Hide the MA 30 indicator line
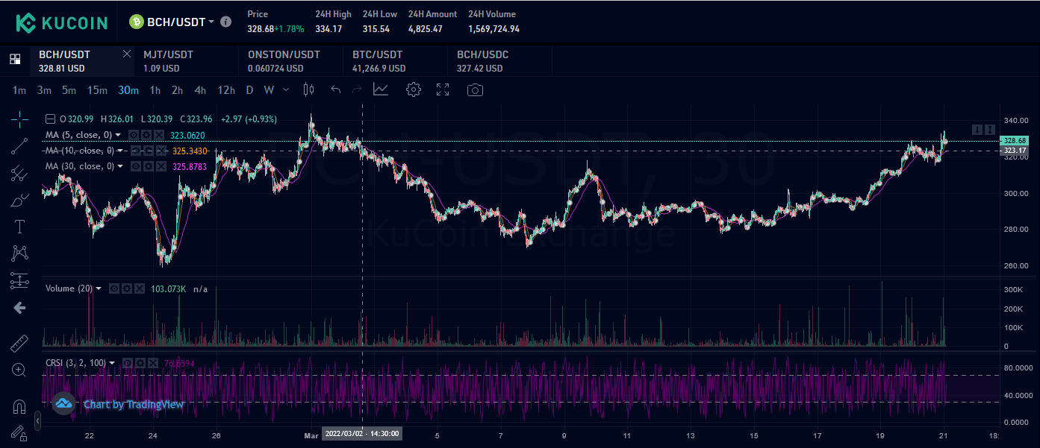This screenshot has height=448, width=1040. 135,166
